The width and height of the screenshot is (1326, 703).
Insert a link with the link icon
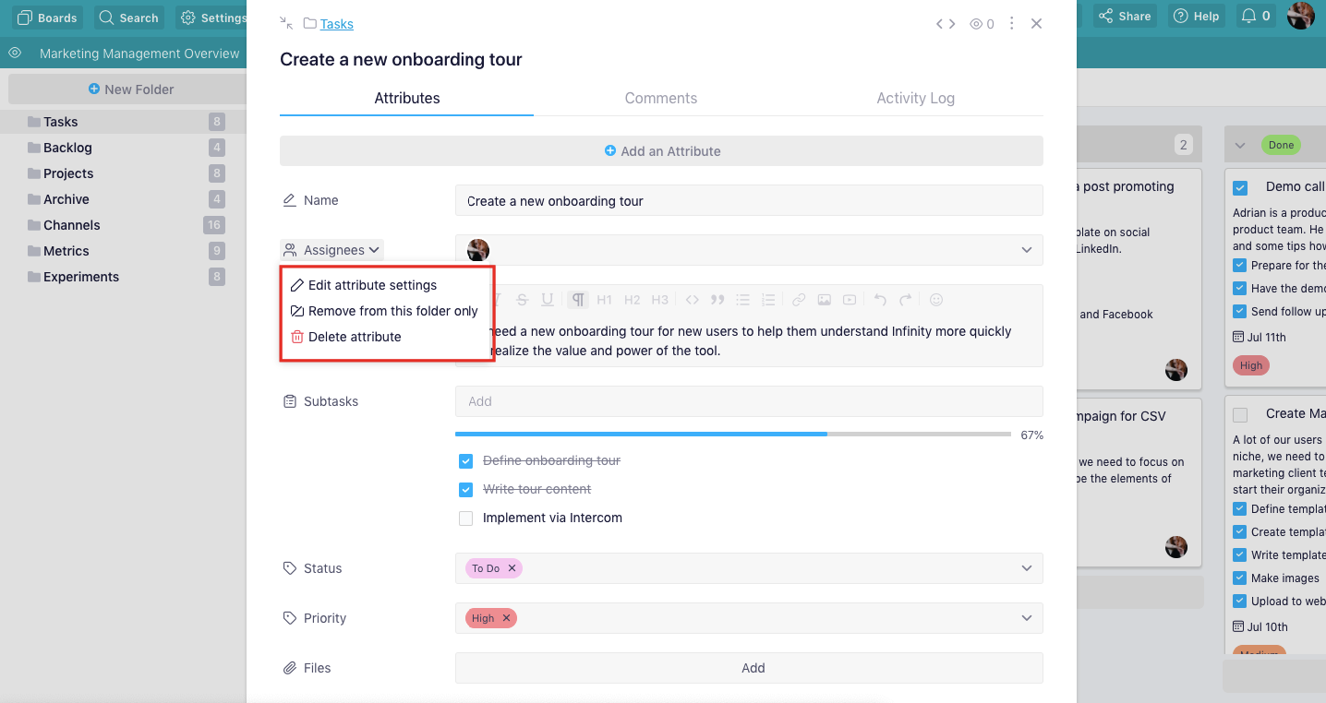click(x=799, y=300)
